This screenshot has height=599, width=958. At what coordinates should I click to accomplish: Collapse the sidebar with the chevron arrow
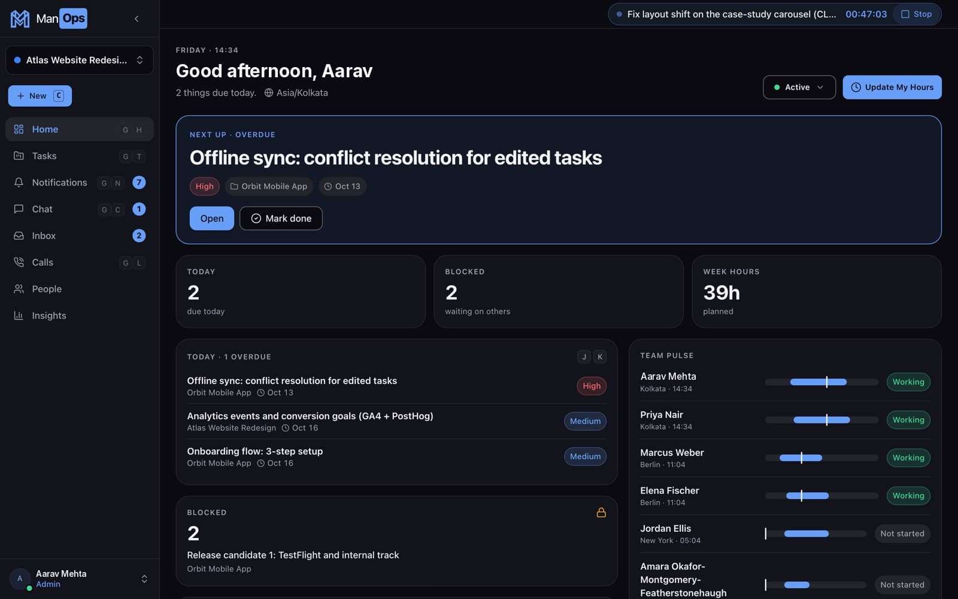pos(137,19)
